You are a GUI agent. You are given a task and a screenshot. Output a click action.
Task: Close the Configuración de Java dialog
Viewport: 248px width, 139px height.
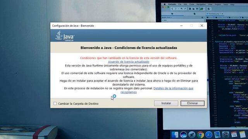201,25
